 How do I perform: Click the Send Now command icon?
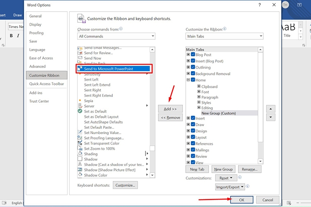[80, 58]
